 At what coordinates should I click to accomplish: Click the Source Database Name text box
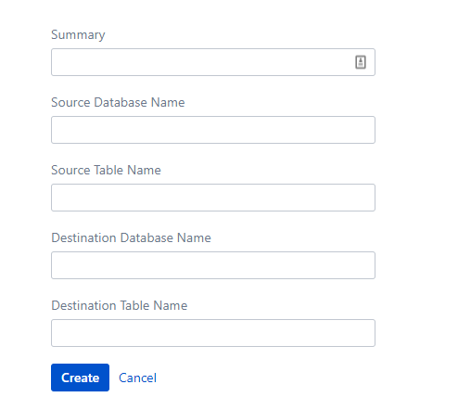click(213, 130)
